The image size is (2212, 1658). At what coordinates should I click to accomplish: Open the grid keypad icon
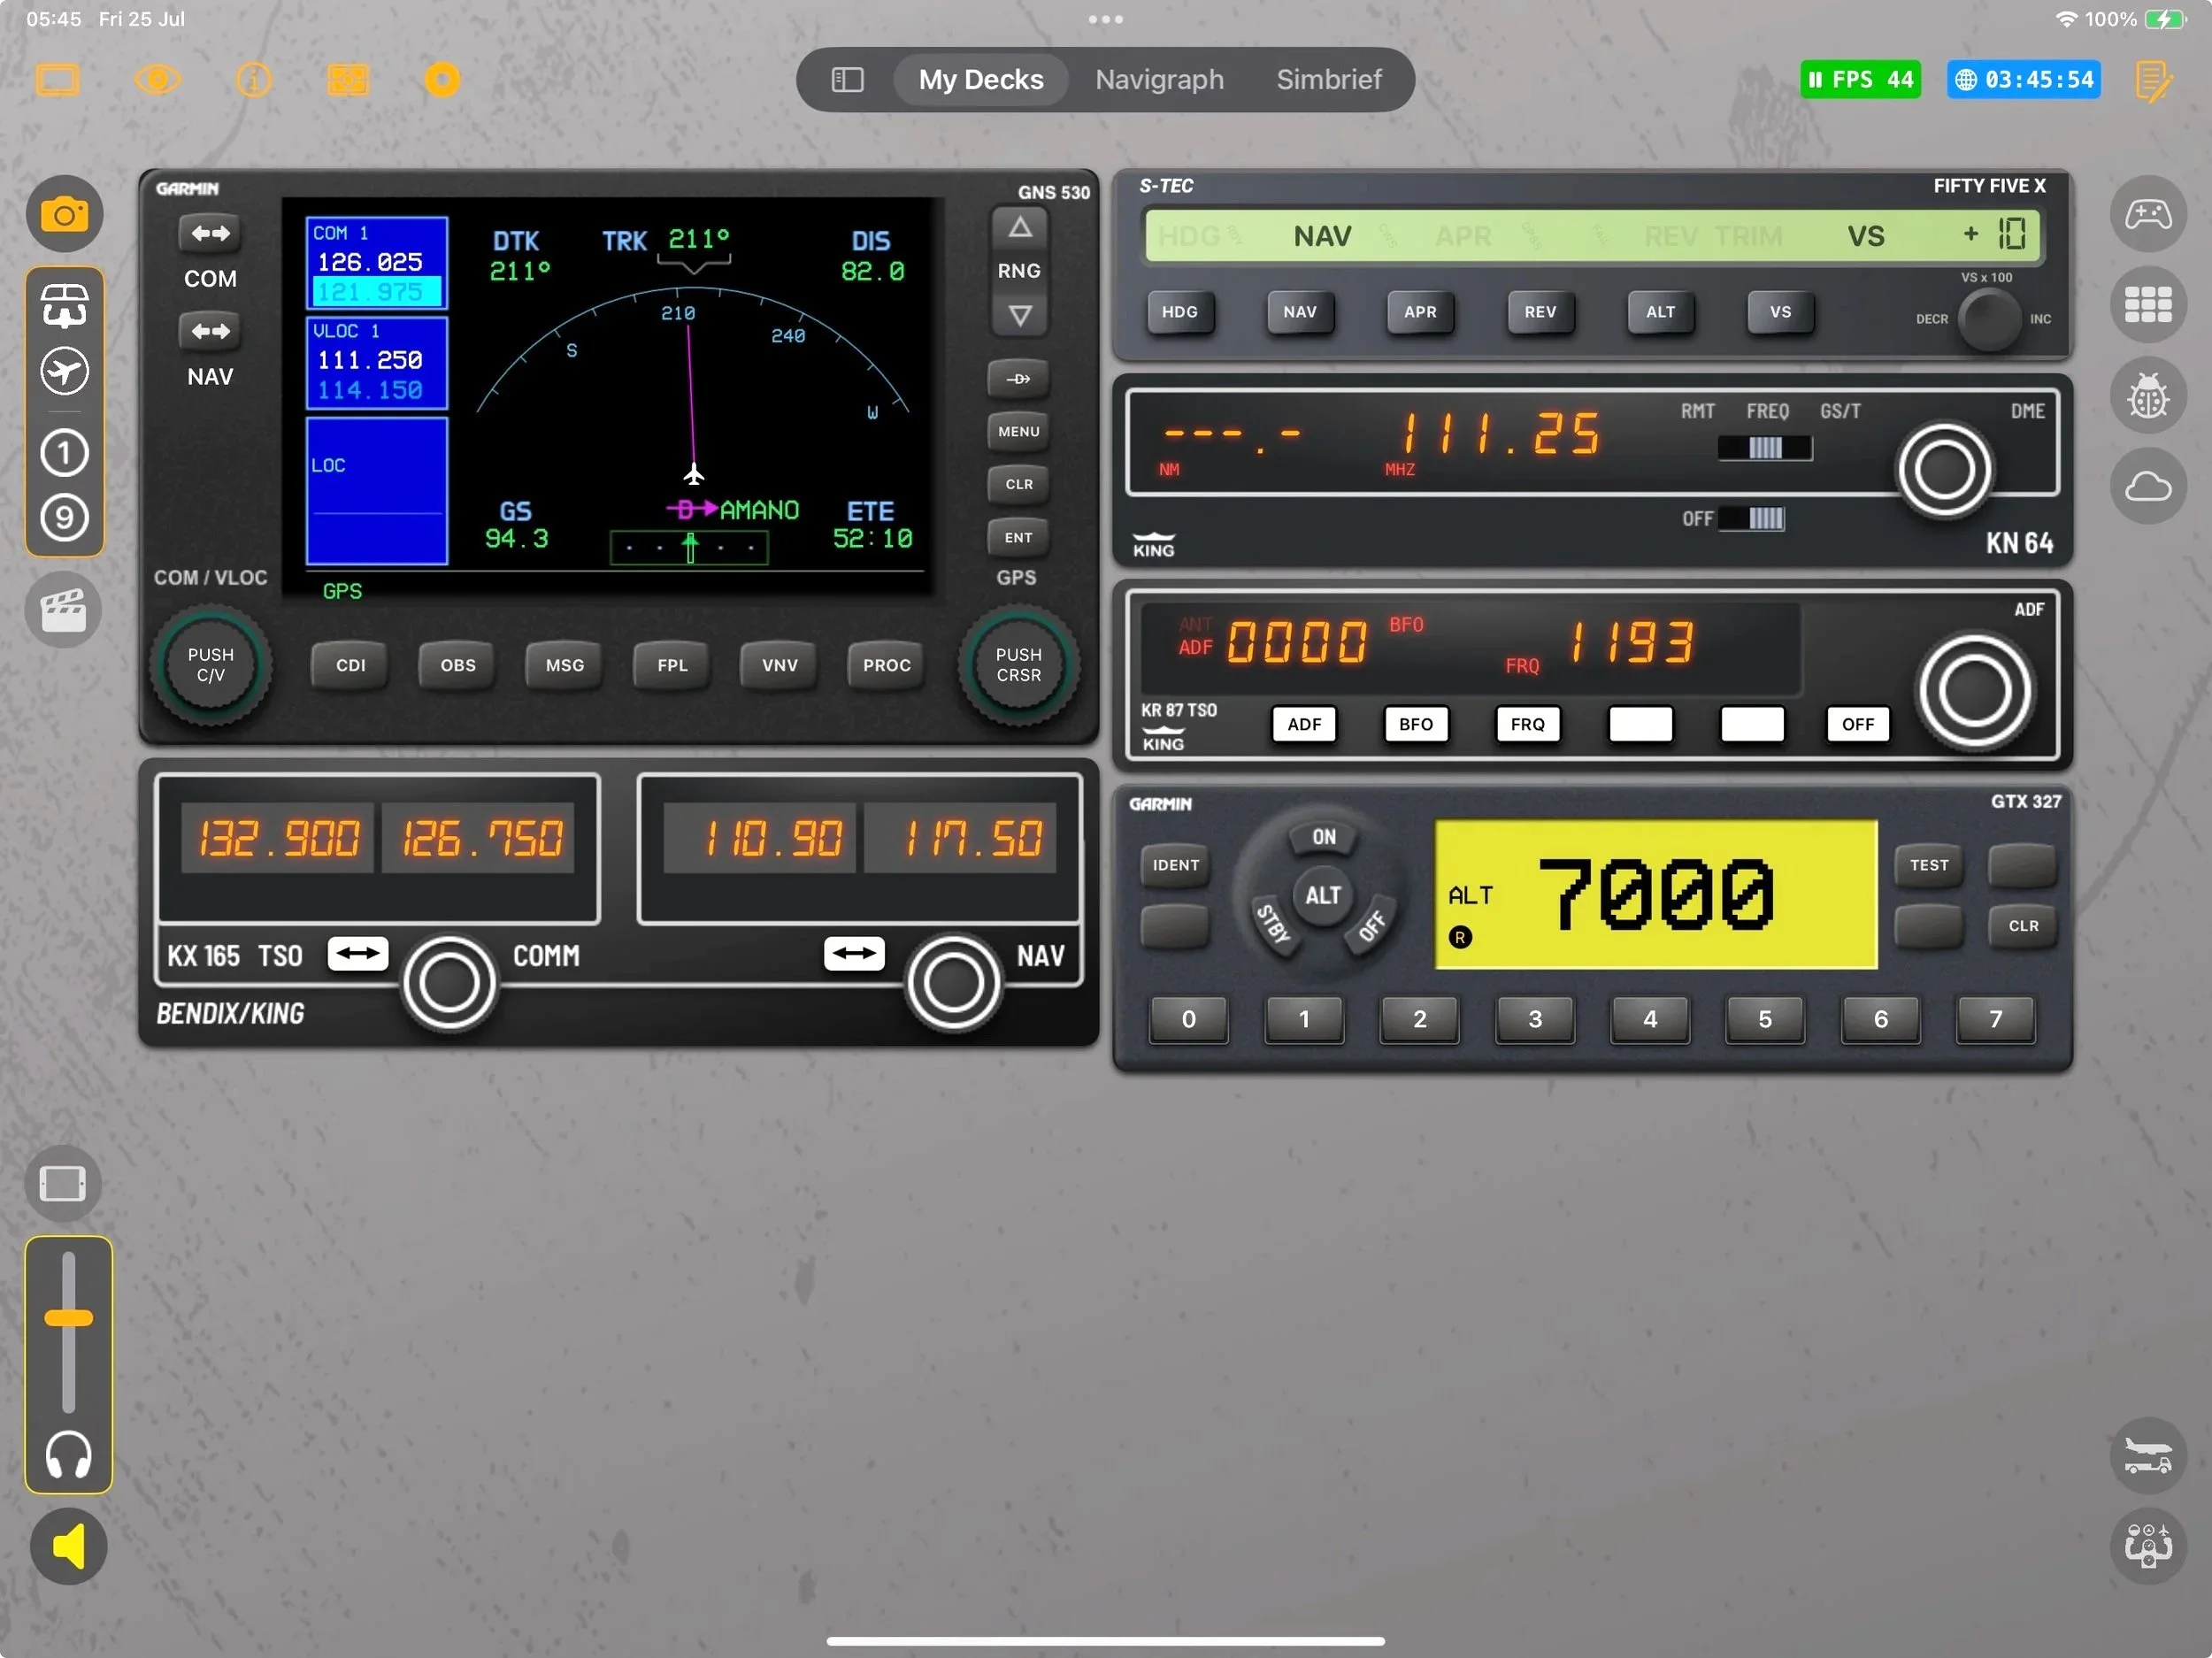[x=2148, y=304]
